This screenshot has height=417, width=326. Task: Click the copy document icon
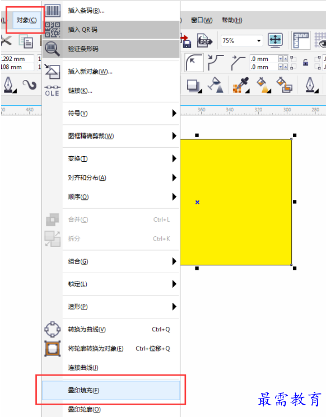(26, 41)
